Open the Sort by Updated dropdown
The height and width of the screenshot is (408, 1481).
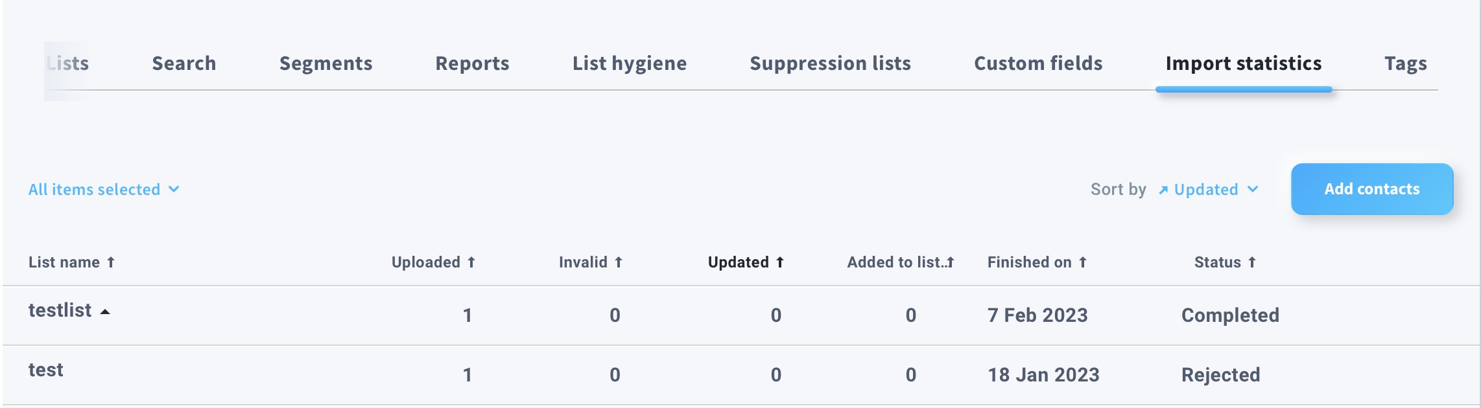1216,190
